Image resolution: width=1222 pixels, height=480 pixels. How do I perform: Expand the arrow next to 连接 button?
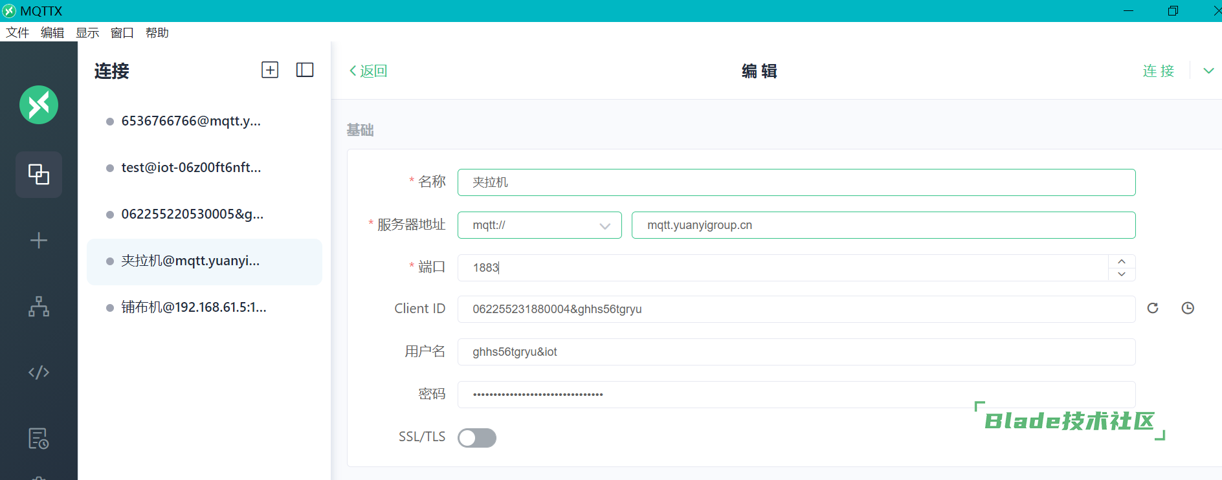point(1208,71)
